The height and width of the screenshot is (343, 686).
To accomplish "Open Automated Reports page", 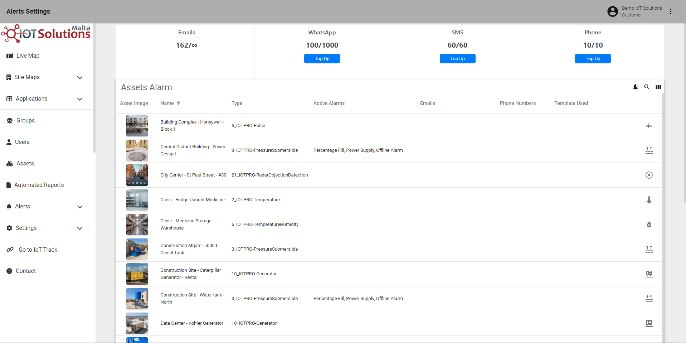I will pos(39,185).
